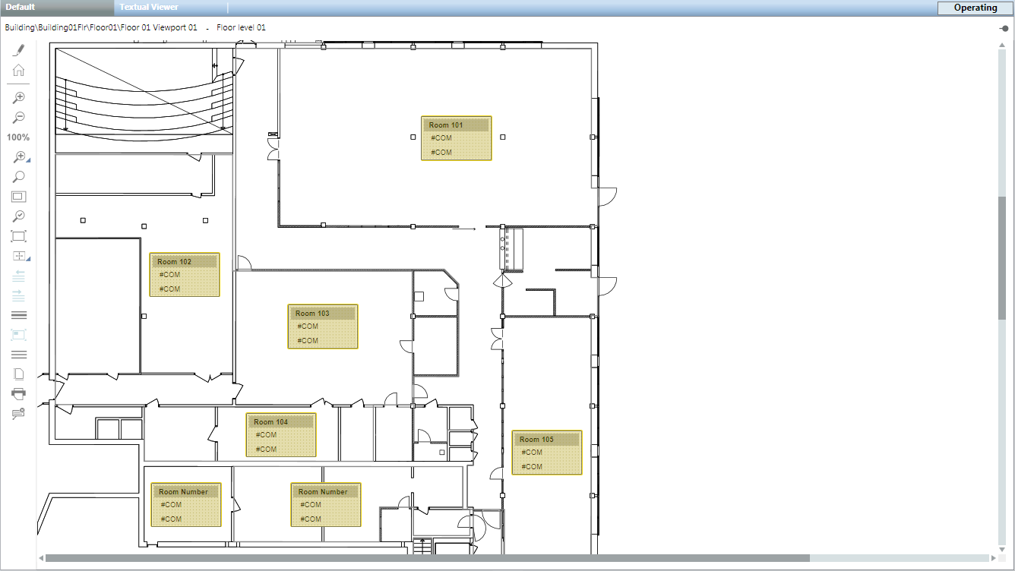Select the Room 101 graphic symbol

(456, 137)
